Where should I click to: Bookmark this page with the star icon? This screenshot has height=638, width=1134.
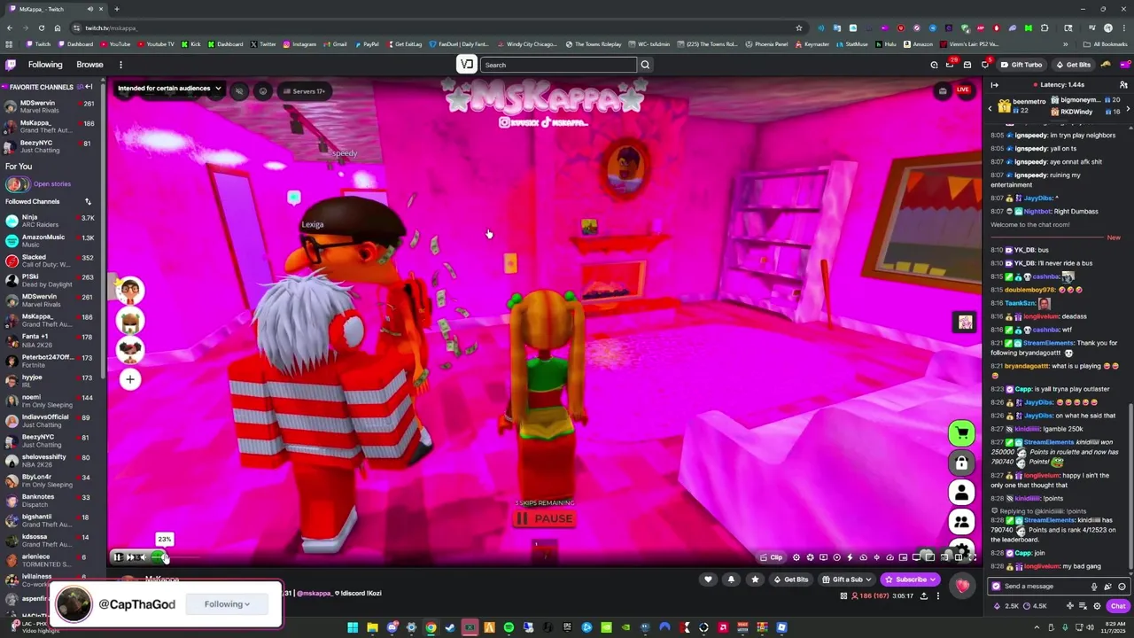[799, 27]
